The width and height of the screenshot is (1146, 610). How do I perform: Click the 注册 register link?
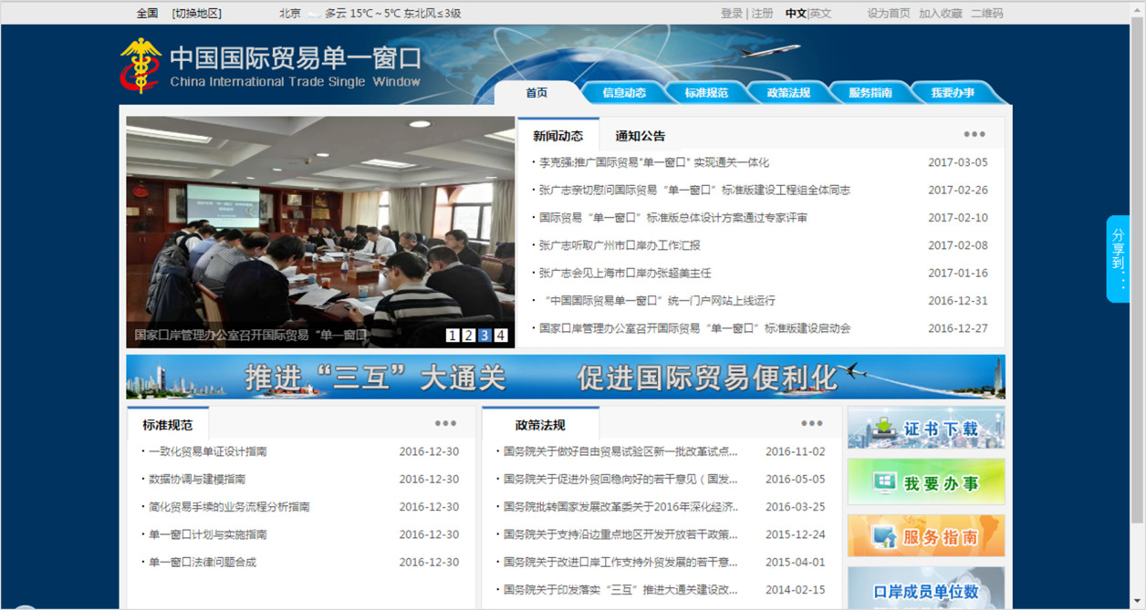762,14
